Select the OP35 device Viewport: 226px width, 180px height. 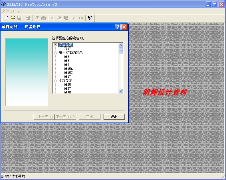(67, 92)
